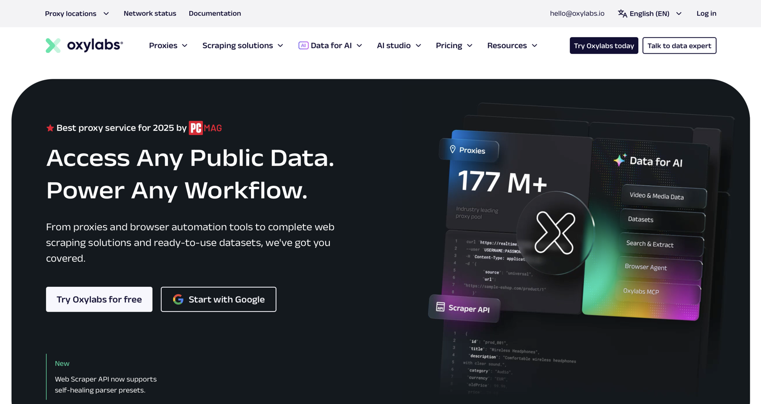761x404 pixels.
Task: Open the Proxies navigation menu
Action: [168, 46]
